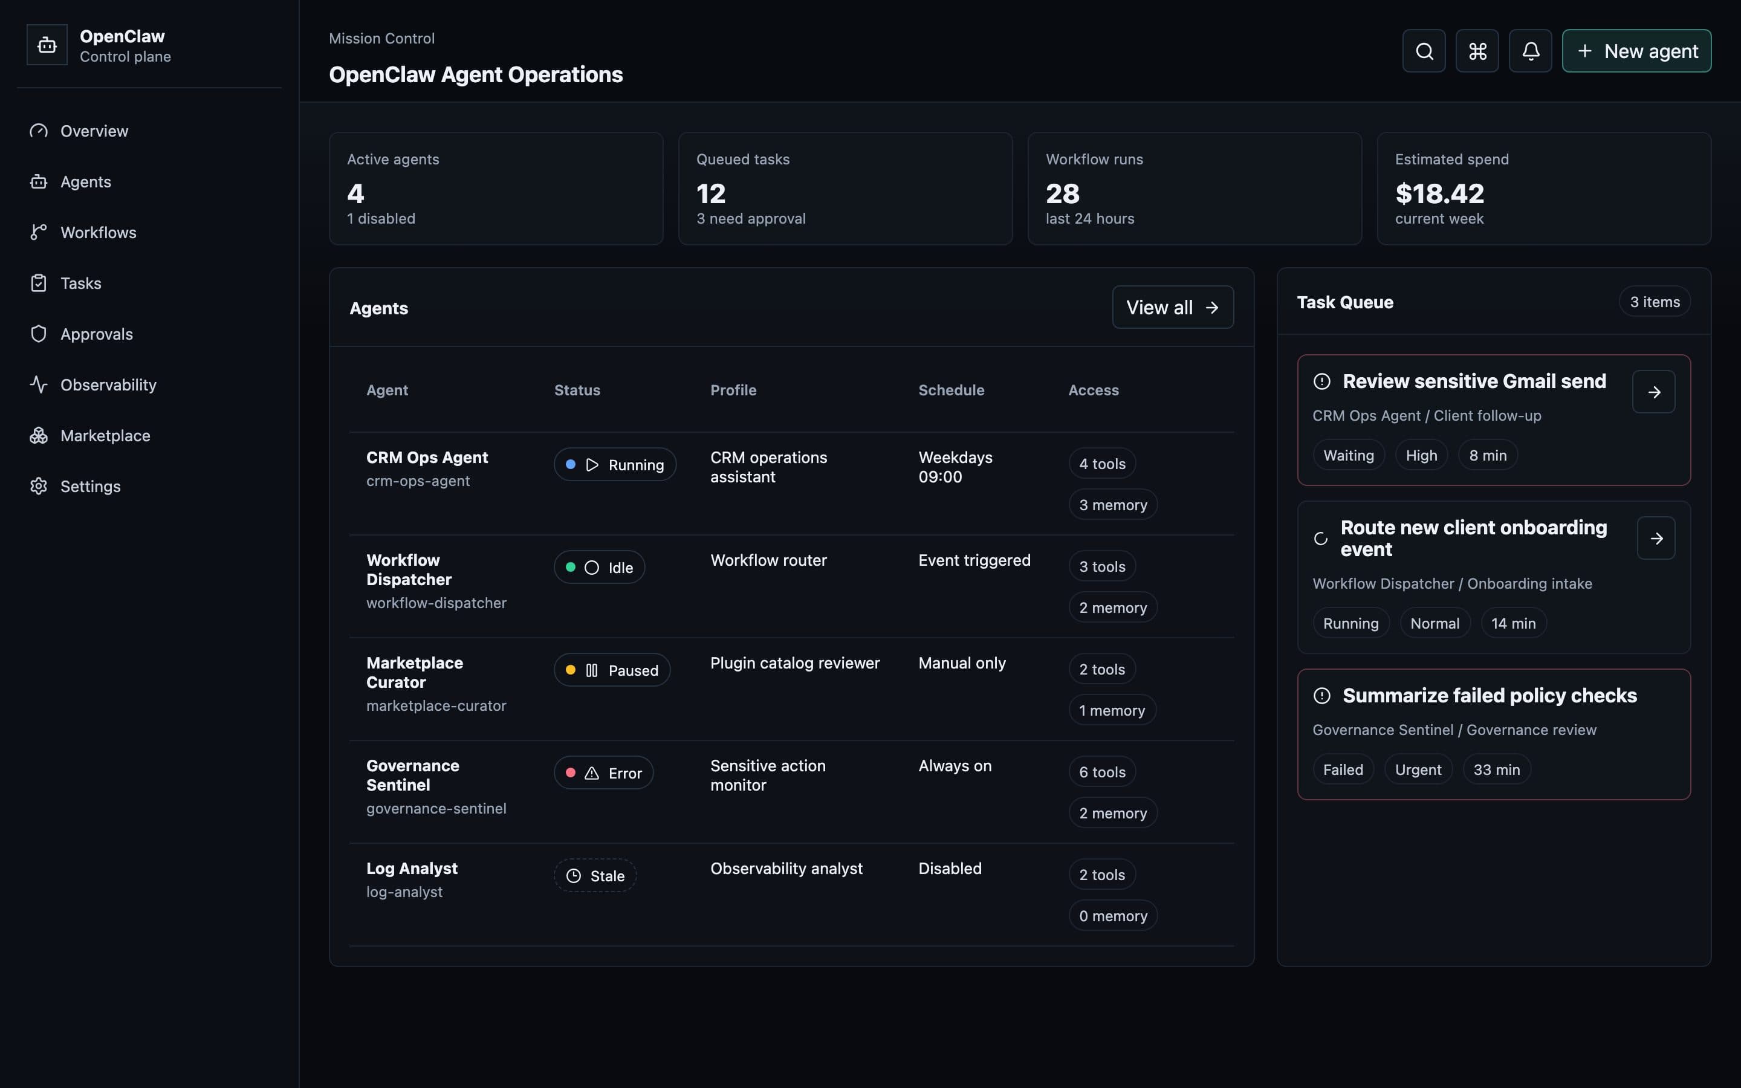Open Review sensitive Gmail send arrow button

pyautogui.click(x=1653, y=392)
